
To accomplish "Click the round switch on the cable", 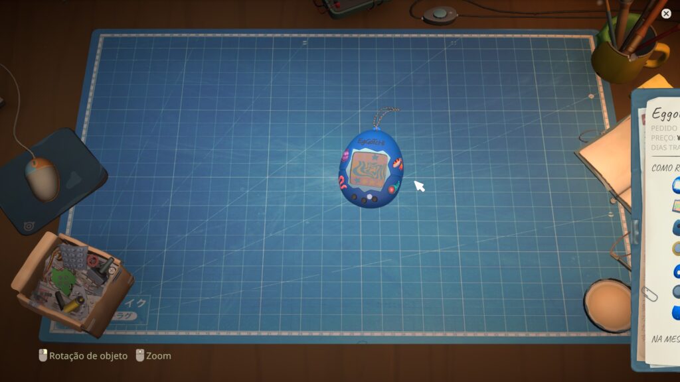I will tap(440, 15).
